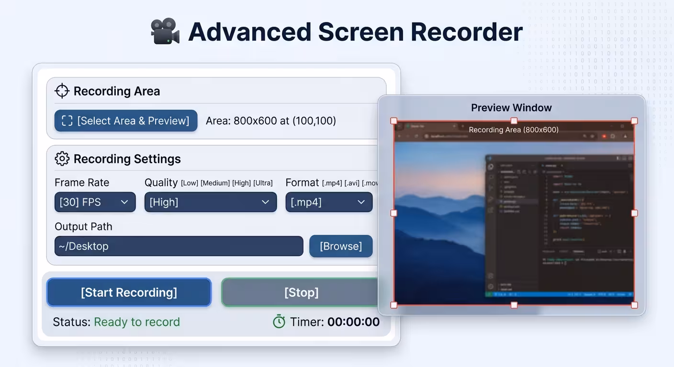
Task: Click the Output Path field containing ~/Desktop
Action: (179, 246)
